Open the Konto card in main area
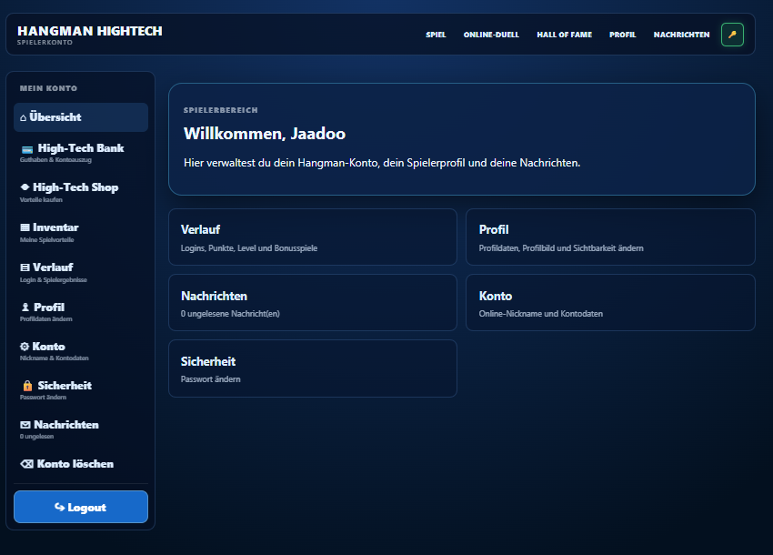The width and height of the screenshot is (773, 555). click(610, 302)
